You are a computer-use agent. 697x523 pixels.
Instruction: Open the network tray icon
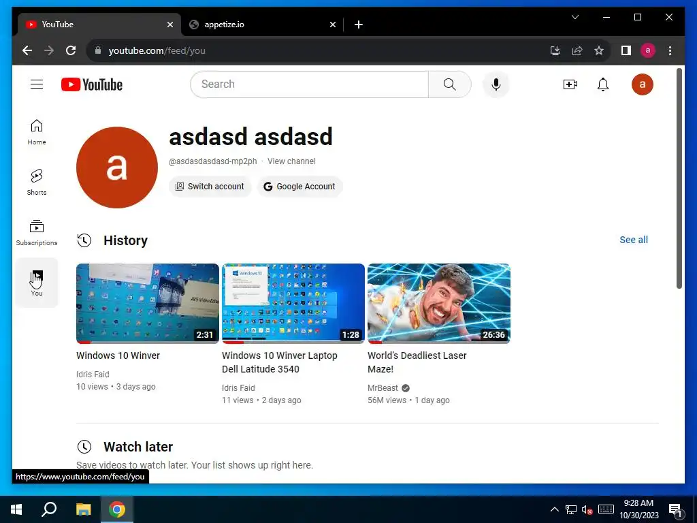click(x=571, y=509)
